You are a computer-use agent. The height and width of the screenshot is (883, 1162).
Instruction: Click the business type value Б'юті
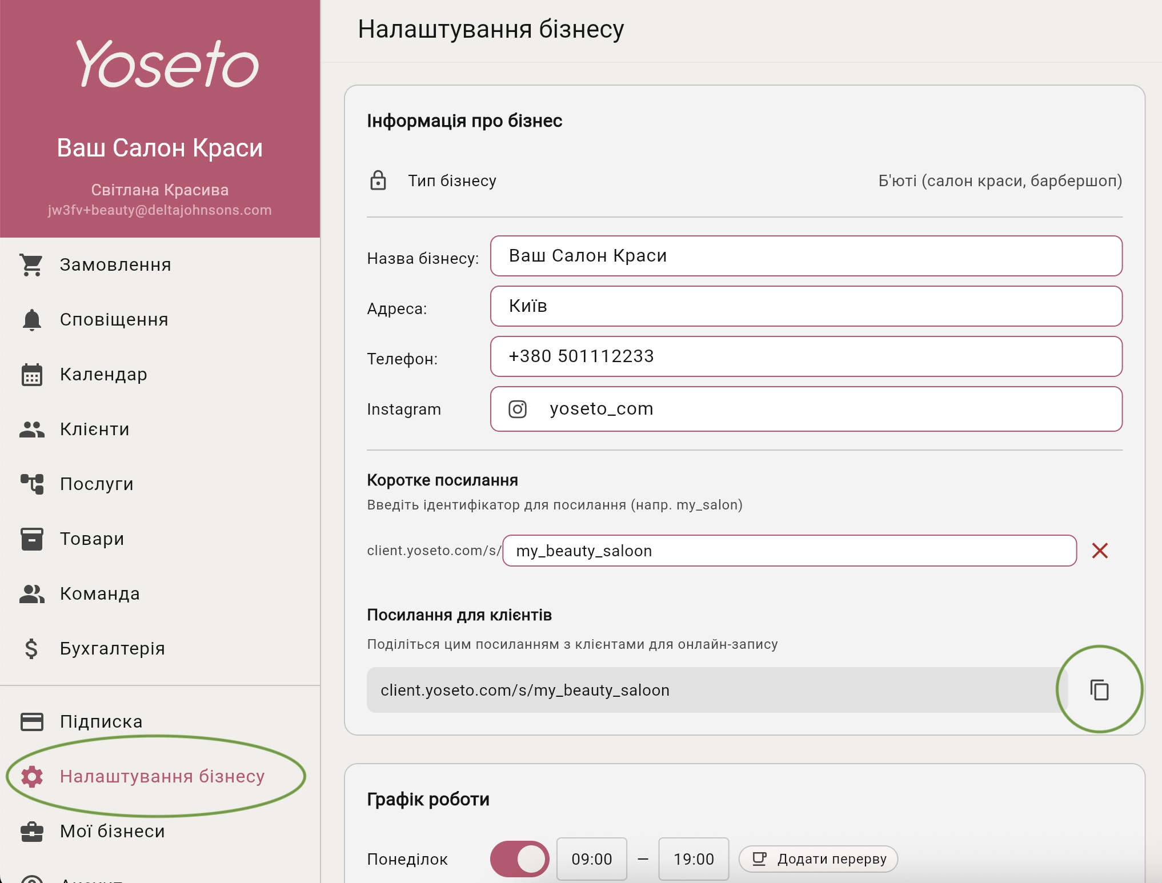tap(1000, 180)
